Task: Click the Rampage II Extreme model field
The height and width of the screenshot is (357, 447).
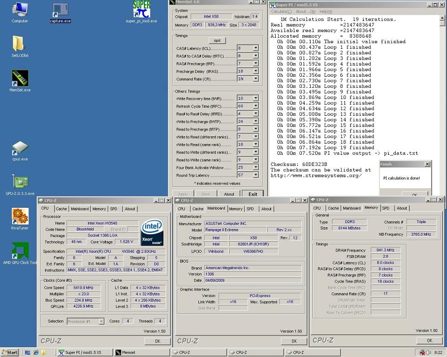Action: pos(235,230)
